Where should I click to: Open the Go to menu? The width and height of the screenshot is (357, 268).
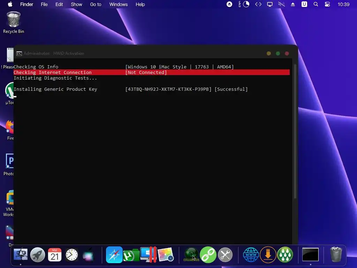tap(96, 4)
